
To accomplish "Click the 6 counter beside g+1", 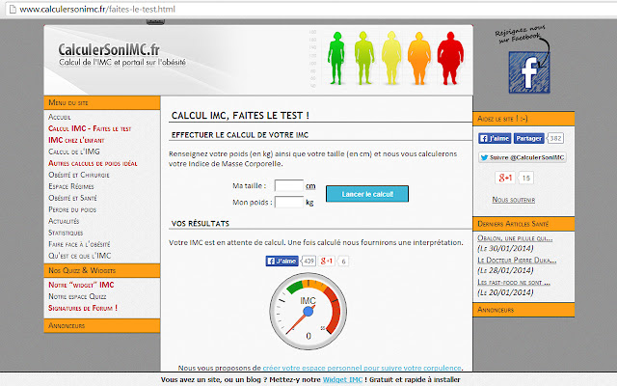I will [343, 262].
